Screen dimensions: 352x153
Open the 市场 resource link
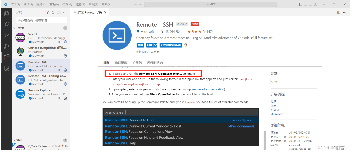(x=273, y=102)
